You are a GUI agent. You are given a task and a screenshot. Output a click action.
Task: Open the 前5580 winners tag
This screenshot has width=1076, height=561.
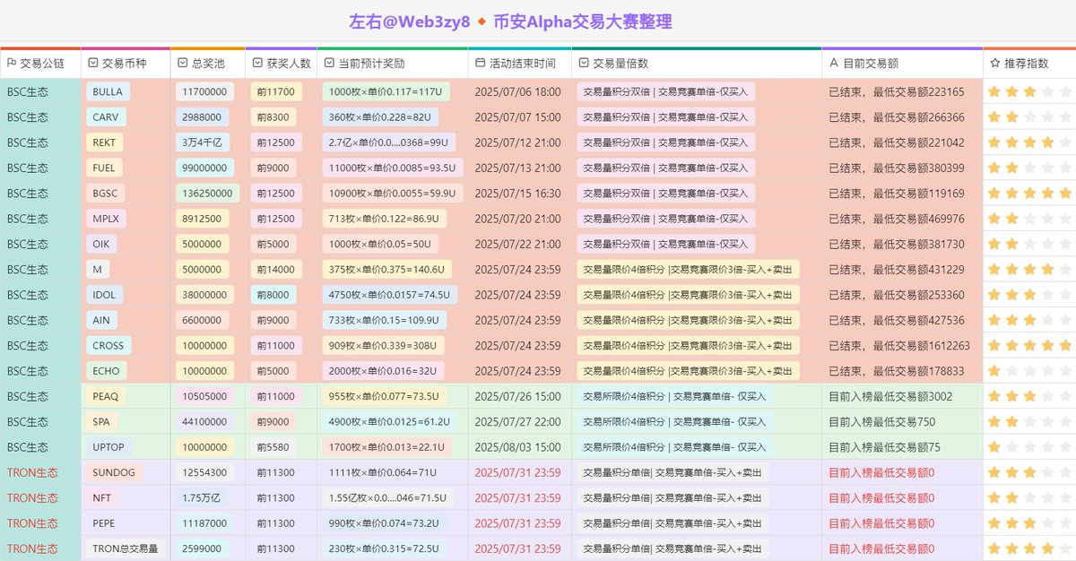273,447
